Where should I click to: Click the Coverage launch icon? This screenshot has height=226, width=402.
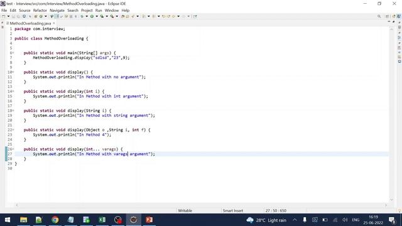click(102, 16)
